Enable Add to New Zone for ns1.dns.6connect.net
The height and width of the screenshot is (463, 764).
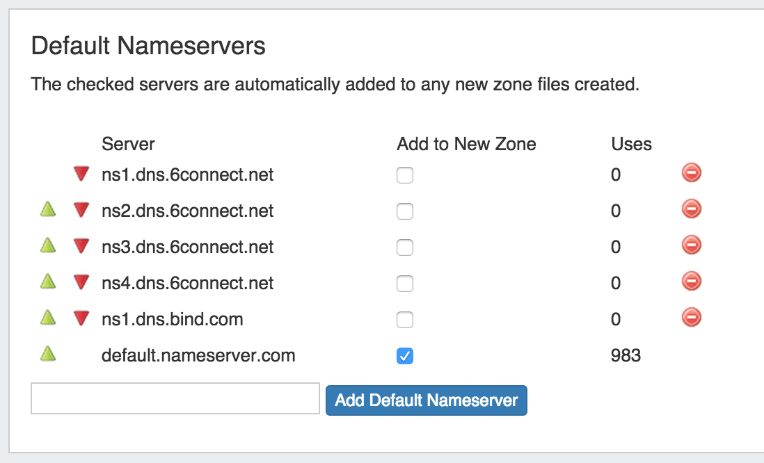[405, 175]
